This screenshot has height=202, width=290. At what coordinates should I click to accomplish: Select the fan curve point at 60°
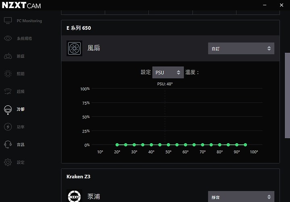point(186,145)
